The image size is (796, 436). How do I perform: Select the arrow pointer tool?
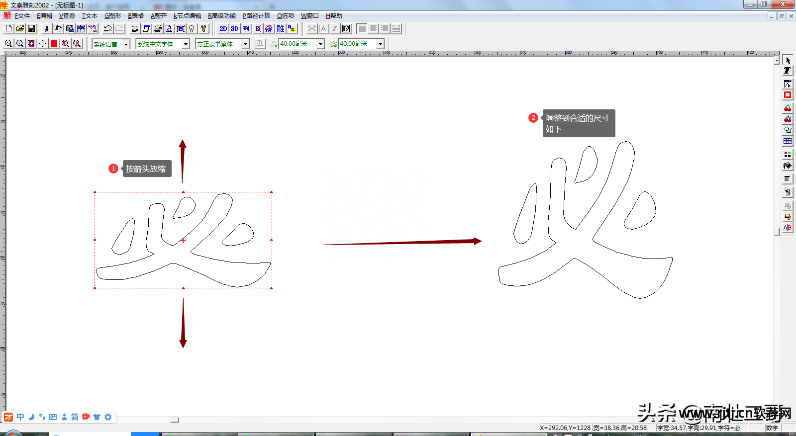[787, 60]
